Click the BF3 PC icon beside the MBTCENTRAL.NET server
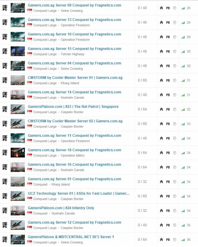198x247 pixels. [x=5, y=240]
